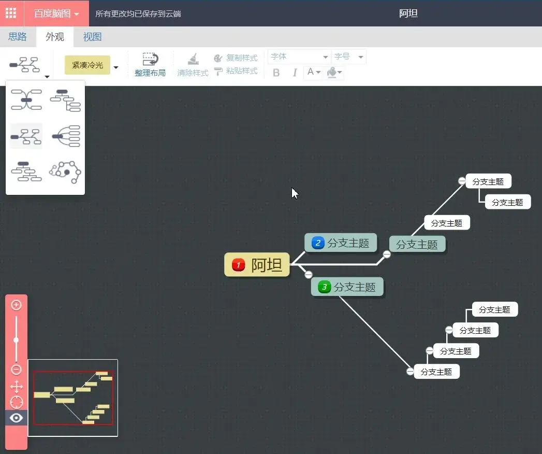Click the 阿坦 document title in header
The height and width of the screenshot is (454, 542).
pos(408,13)
